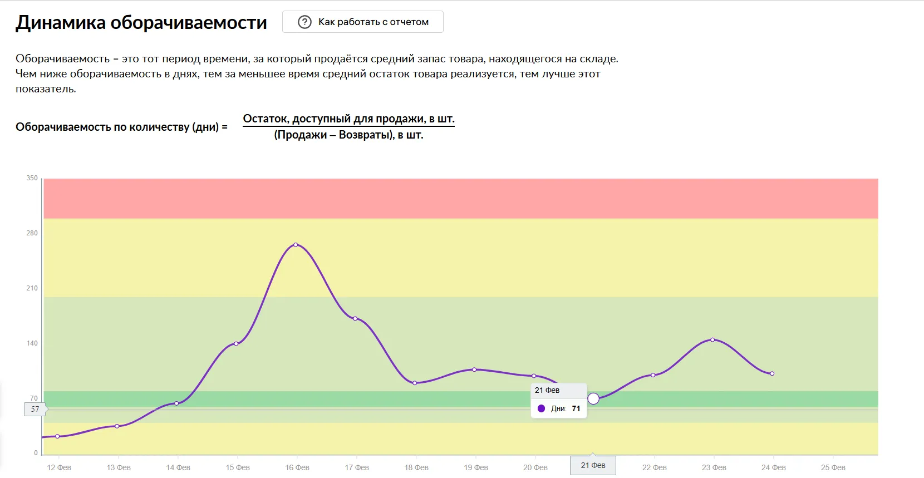Click the question mark help icon

pyautogui.click(x=304, y=22)
